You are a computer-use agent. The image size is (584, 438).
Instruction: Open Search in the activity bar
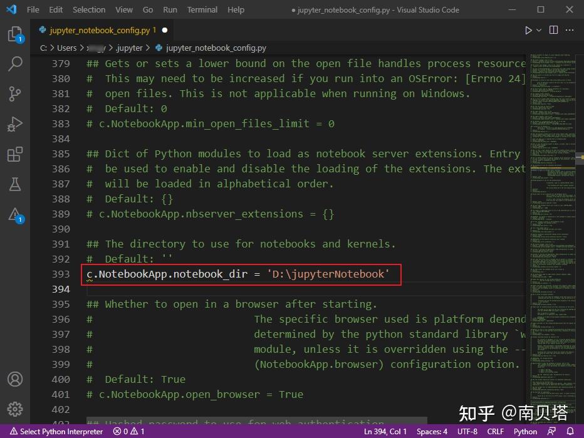[x=16, y=63]
